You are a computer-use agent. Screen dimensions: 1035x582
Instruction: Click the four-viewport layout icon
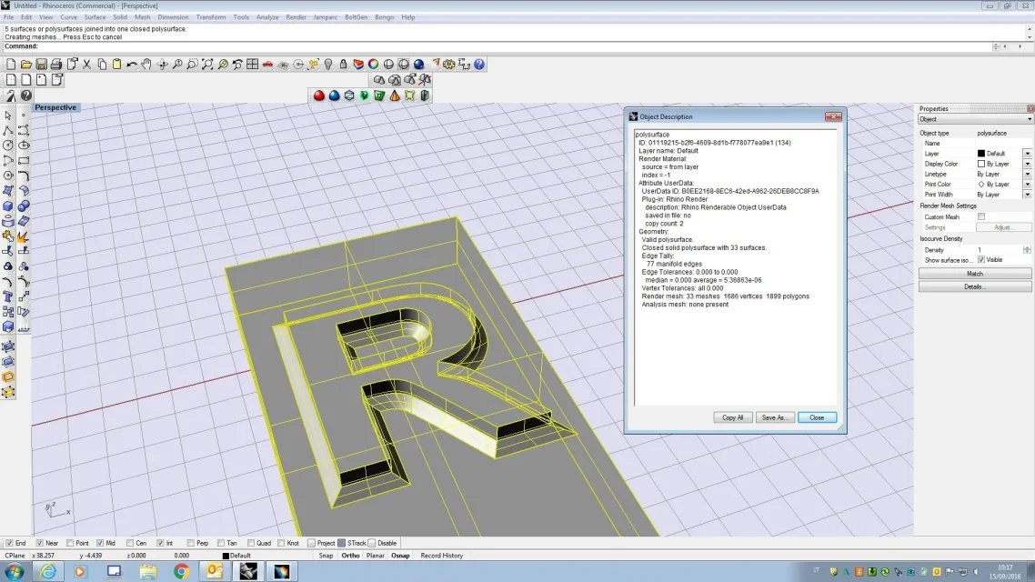252,64
